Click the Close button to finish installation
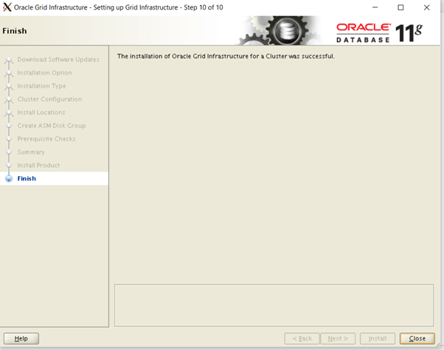 [417, 338]
